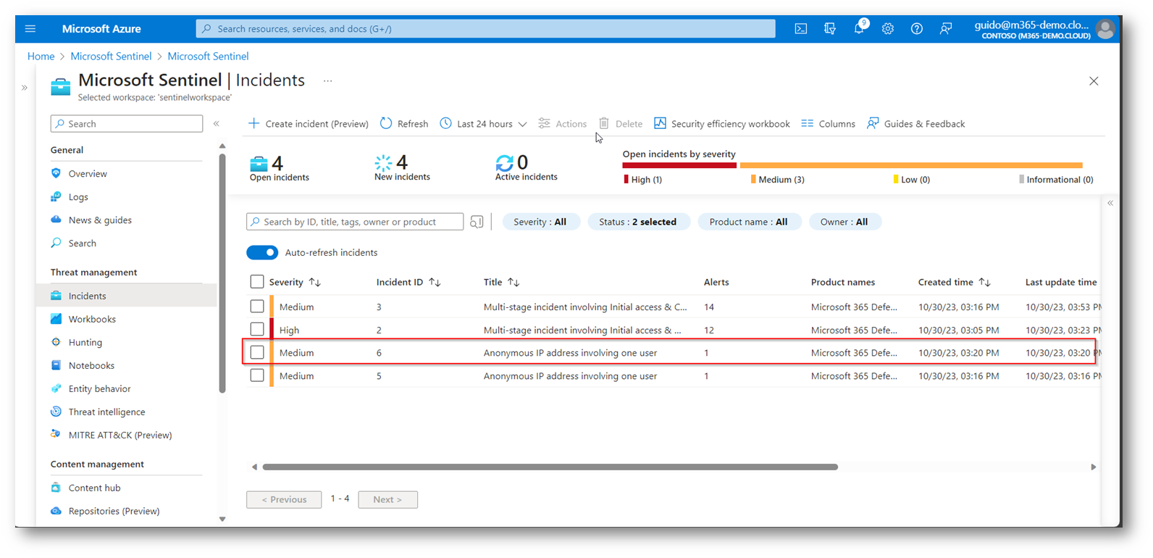Open Threat intelligence in sidebar

(106, 412)
